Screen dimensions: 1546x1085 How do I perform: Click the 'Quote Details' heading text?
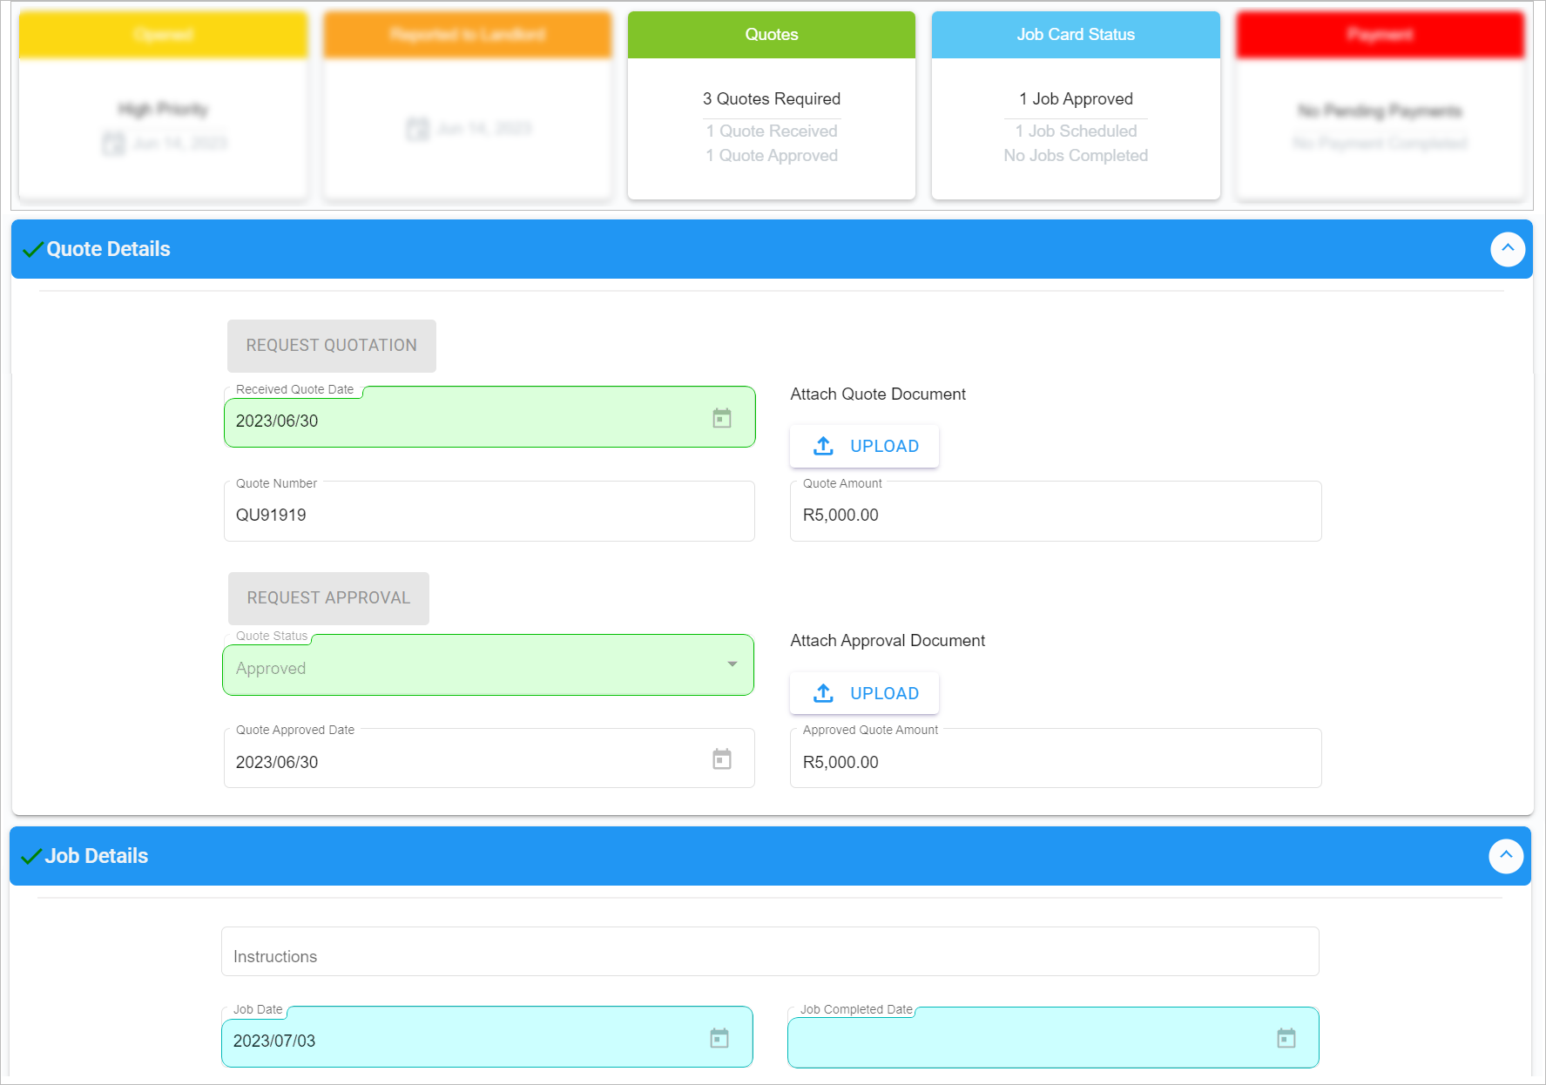coord(108,249)
